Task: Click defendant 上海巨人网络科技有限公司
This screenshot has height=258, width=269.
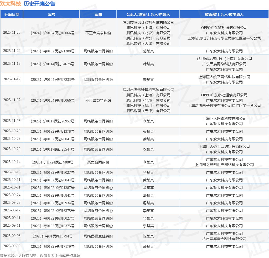Action: (224, 118)
